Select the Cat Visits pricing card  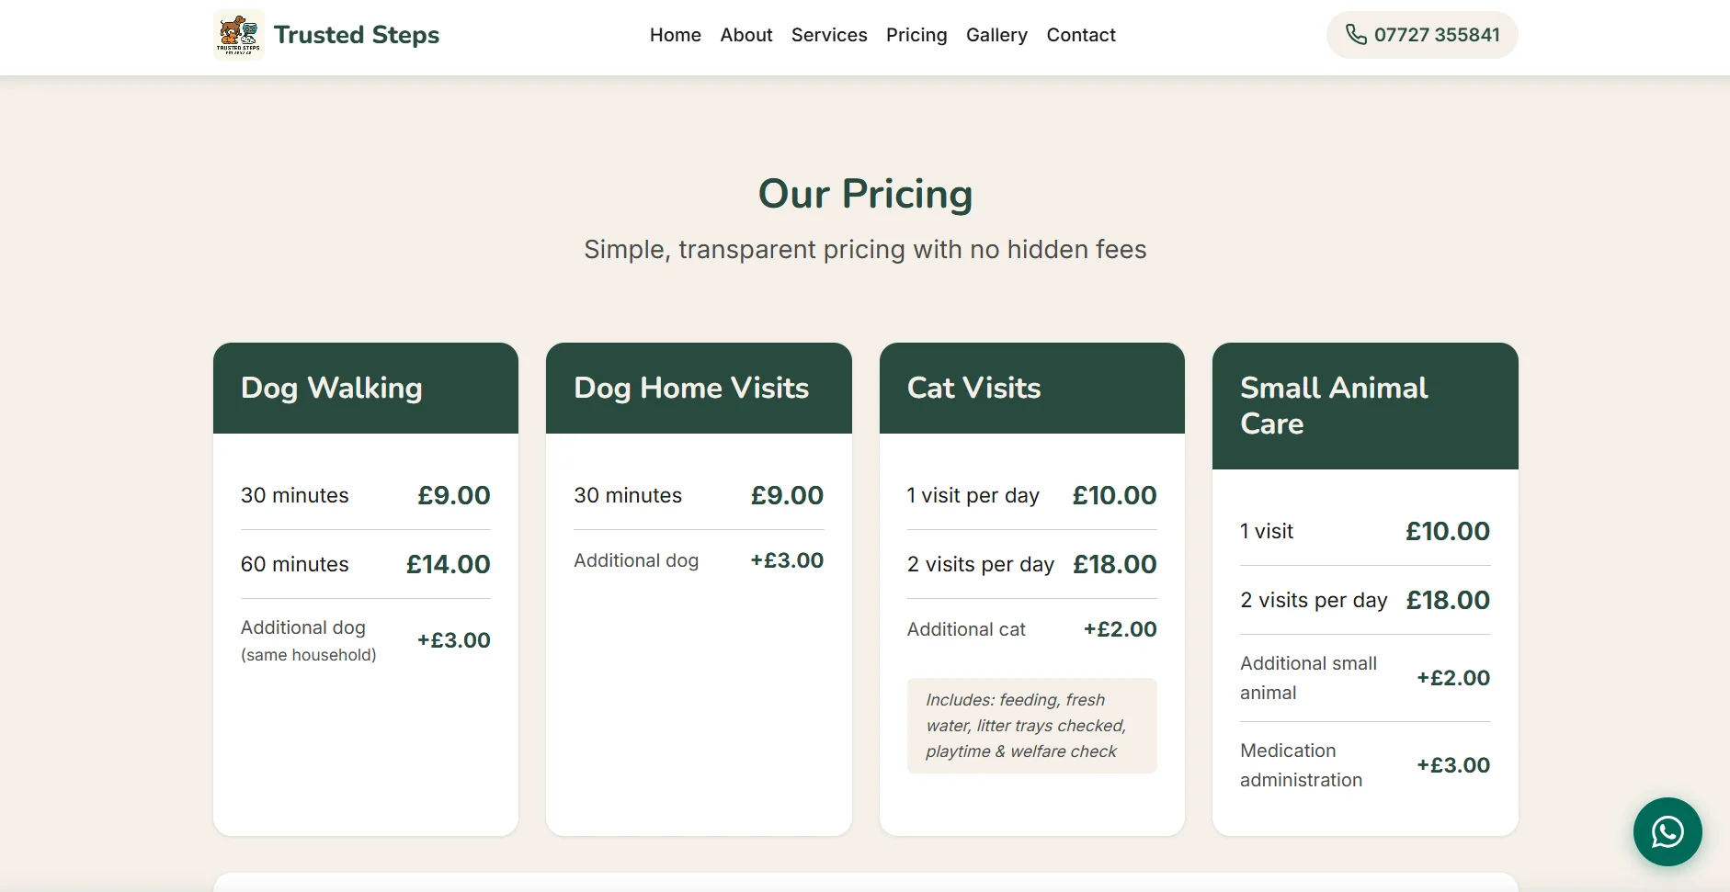[x=1031, y=388]
